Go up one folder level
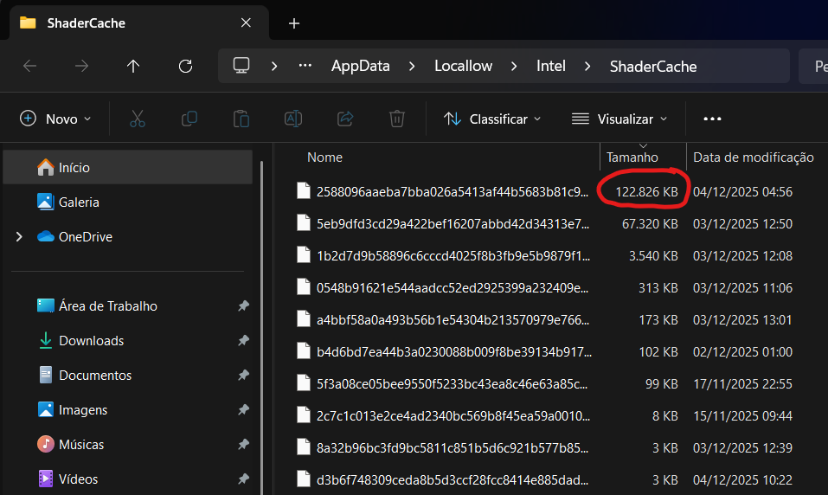 pyautogui.click(x=133, y=66)
